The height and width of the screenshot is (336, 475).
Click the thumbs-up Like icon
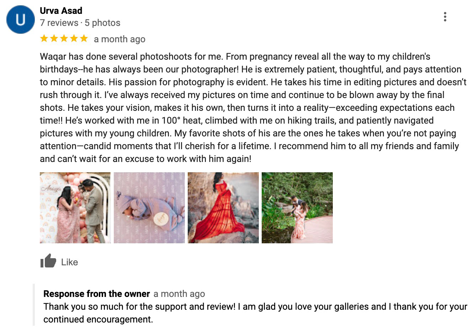[x=48, y=261]
